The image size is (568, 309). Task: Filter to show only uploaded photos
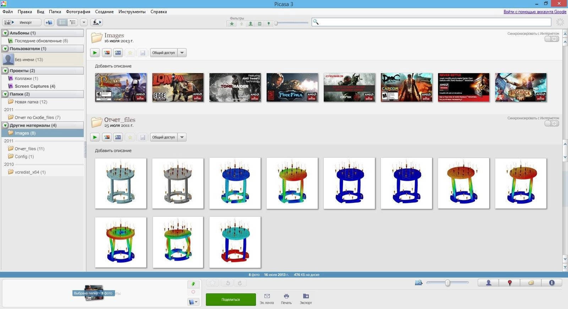pyautogui.click(x=241, y=24)
